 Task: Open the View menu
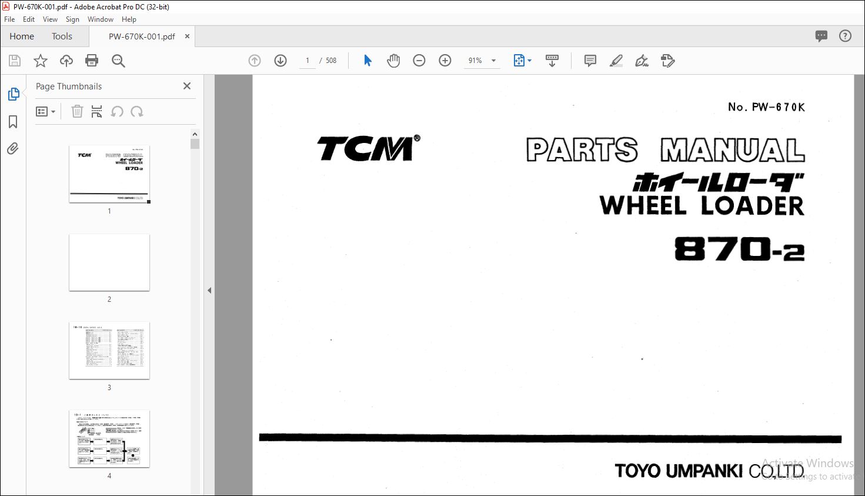[51, 19]
